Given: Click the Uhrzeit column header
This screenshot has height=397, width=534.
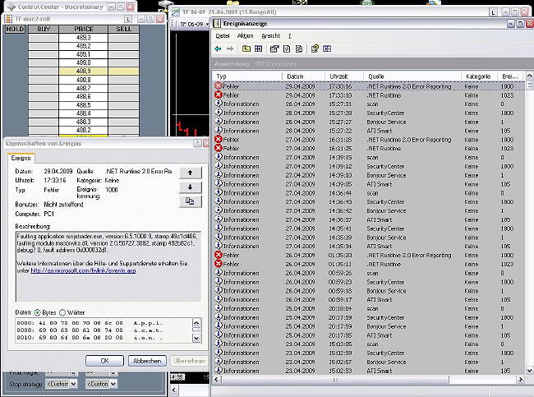Looking at the screenshot, I should click(x=344, y=76).
